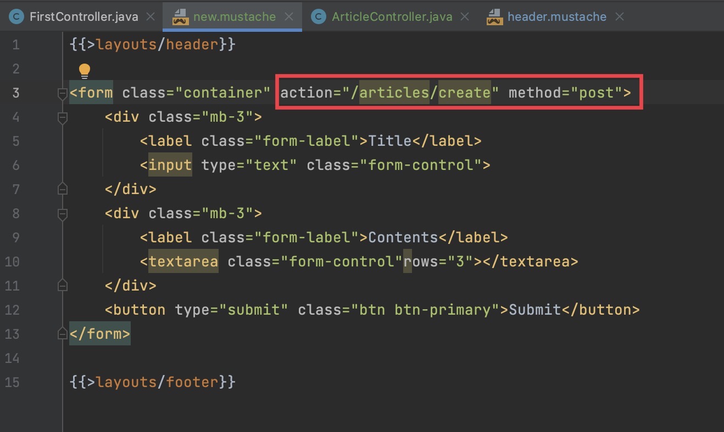The height and width of the screenshot is (432, 724).
Task: Click the input tag name on line 6
Action: click(x=170, y=165)
